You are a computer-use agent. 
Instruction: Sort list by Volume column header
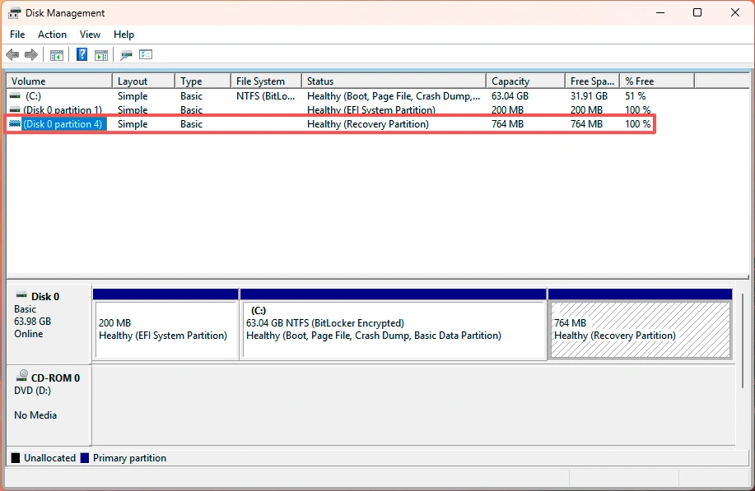pos(58,81)
